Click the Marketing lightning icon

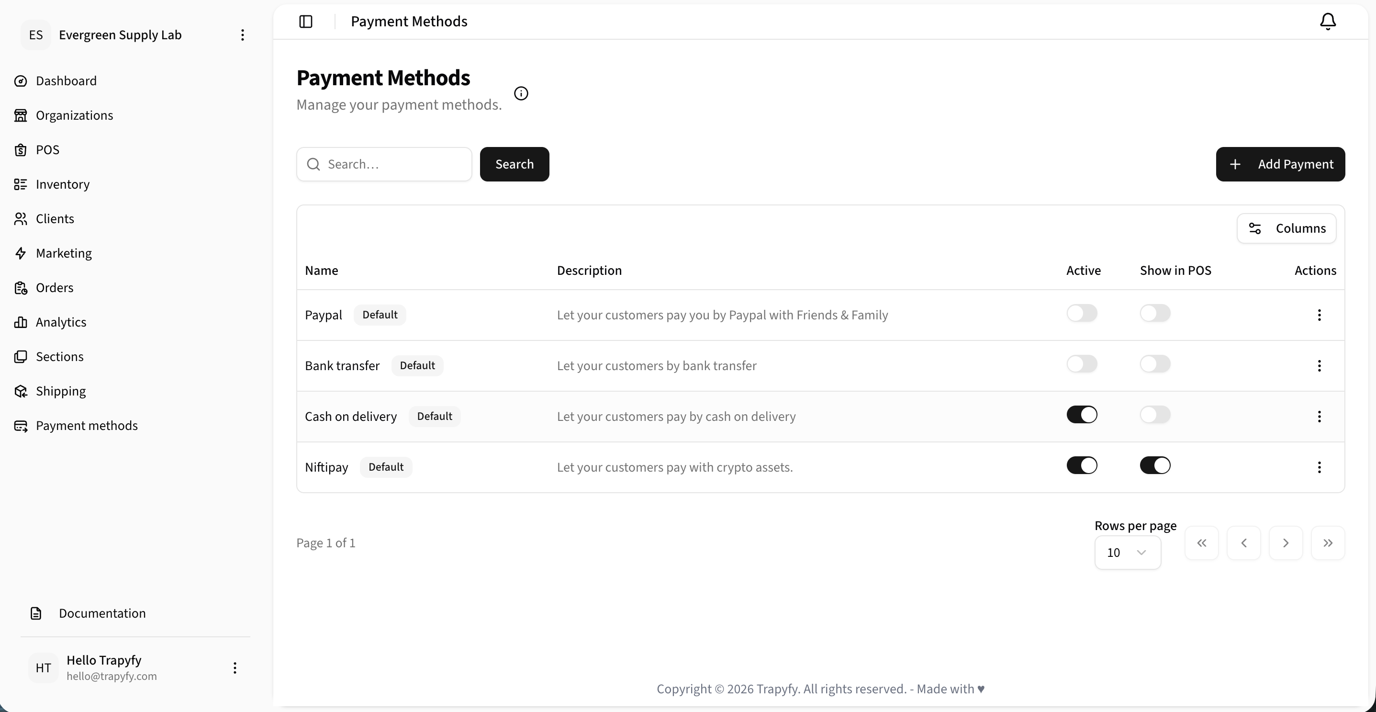[x=21, y=253]
